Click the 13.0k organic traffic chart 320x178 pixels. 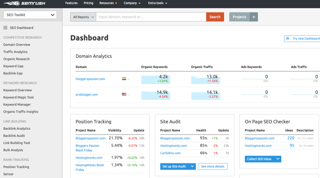click(x=206, y=79)
